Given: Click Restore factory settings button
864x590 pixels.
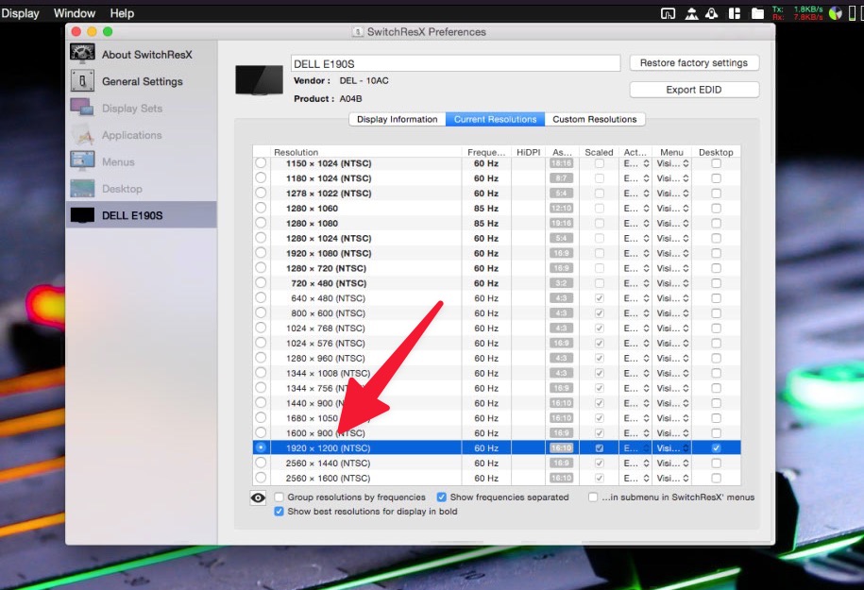Looking at the screenshot, I should coord(694,63).
